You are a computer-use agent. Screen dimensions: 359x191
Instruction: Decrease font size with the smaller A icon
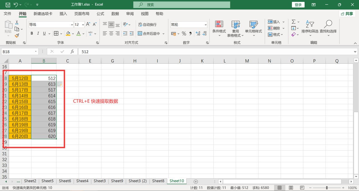95,25
